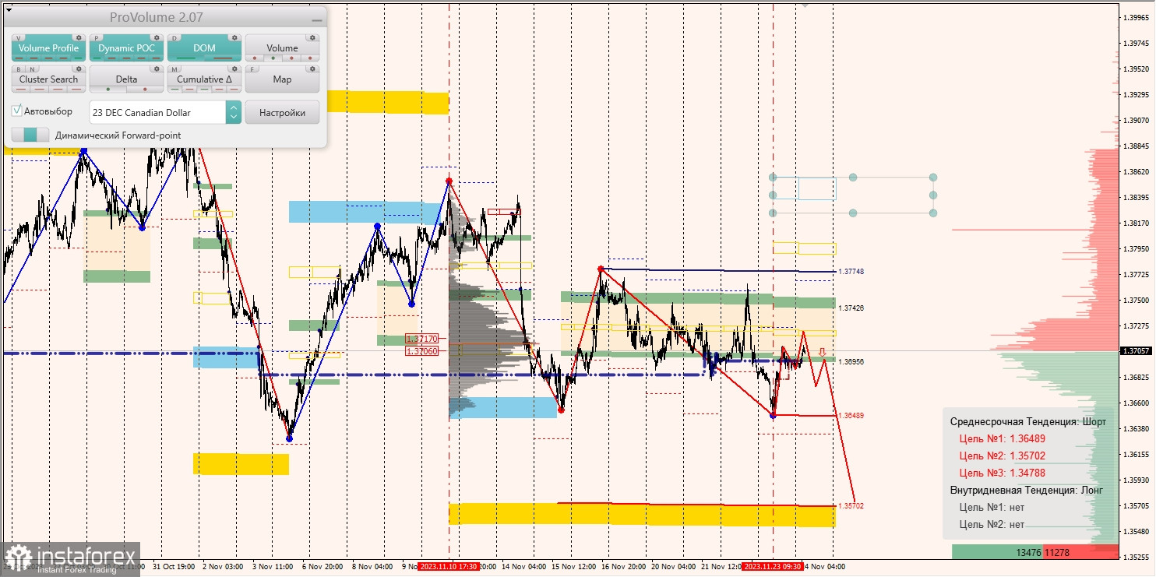Viewport: 1156px width, 577px height.
Task: Click the P hotkey tag on Dynamic POC
Action: pyautogui.click(x=97, y=37)
